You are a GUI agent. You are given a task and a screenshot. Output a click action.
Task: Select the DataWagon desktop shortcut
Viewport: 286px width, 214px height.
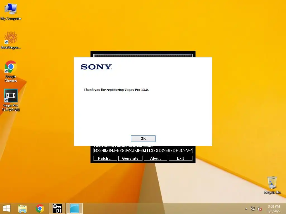pyautogui.click(x=11, y=40)
